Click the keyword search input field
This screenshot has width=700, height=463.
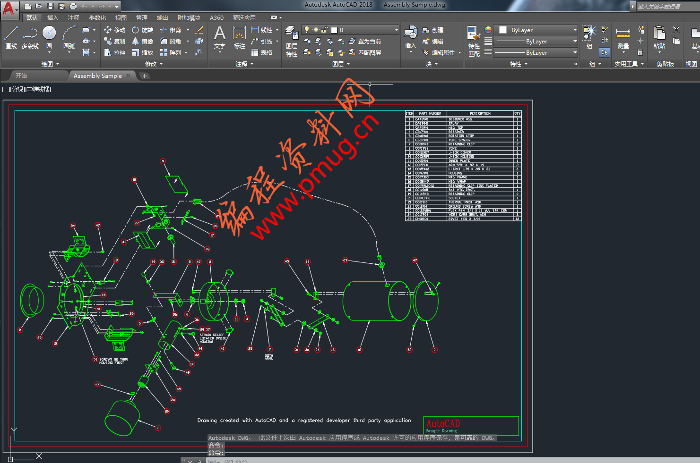pyautogui.click(x=667, y=6)
